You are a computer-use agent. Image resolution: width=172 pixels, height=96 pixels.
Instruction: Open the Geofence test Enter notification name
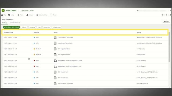click(x=70, y=61)
